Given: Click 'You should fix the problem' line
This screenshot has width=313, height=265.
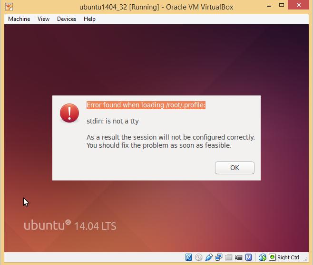Looking at the screenshot, I should point(159,145).
